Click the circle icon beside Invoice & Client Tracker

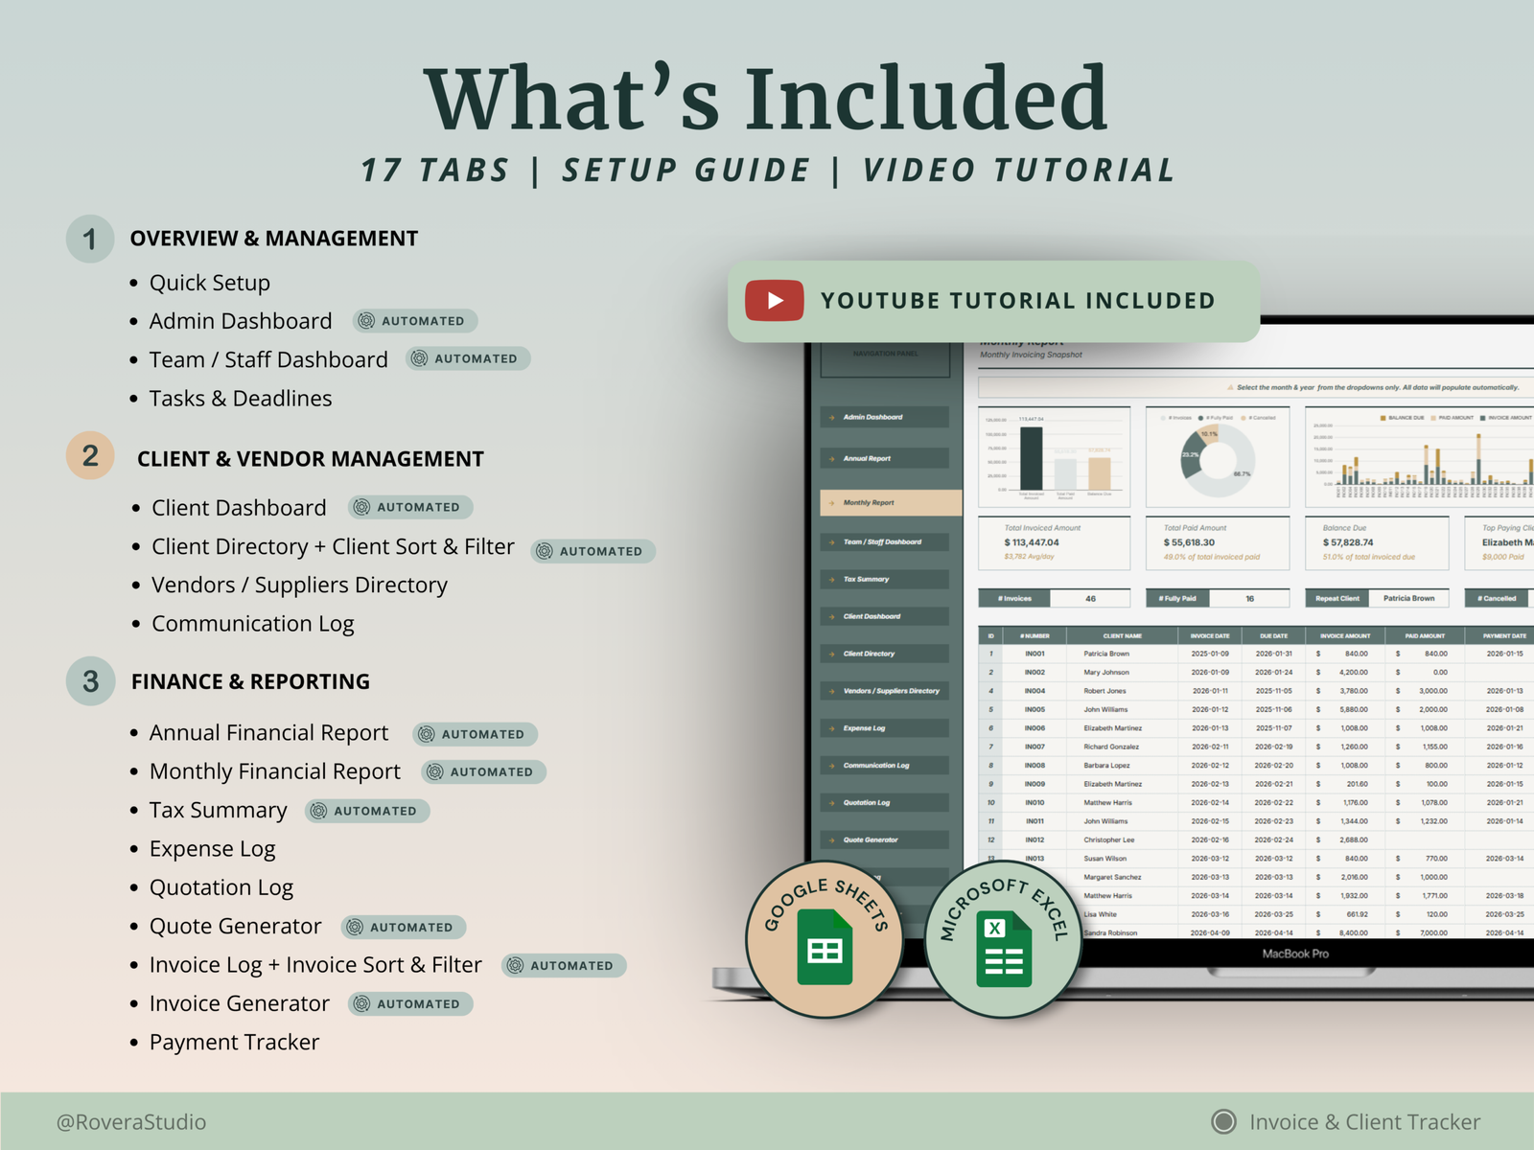tap(1223, 1121)
